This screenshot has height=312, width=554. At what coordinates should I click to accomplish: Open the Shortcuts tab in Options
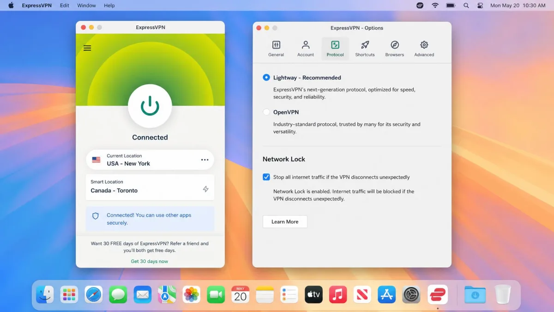click(365, 49)
